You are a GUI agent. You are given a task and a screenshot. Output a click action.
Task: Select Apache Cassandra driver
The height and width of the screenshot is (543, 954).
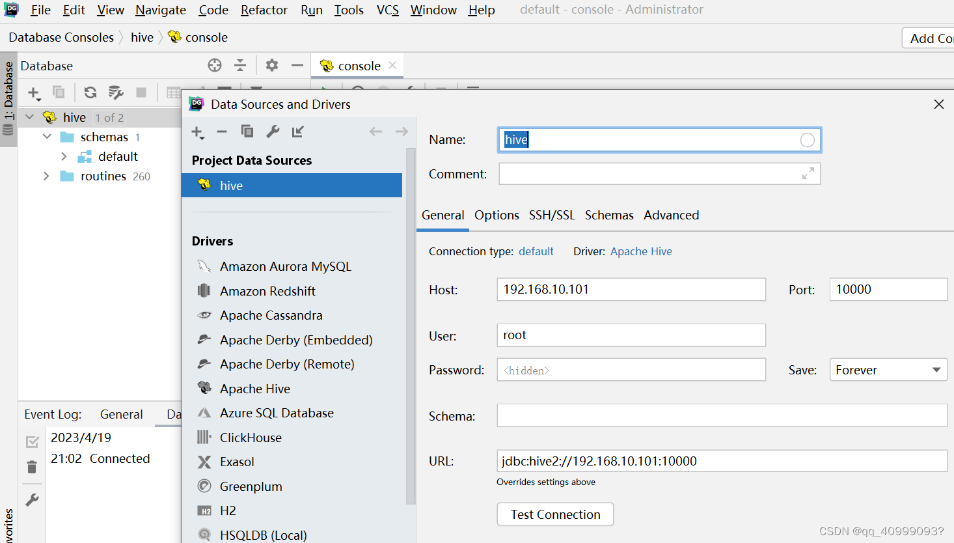(x=271, y=315)
